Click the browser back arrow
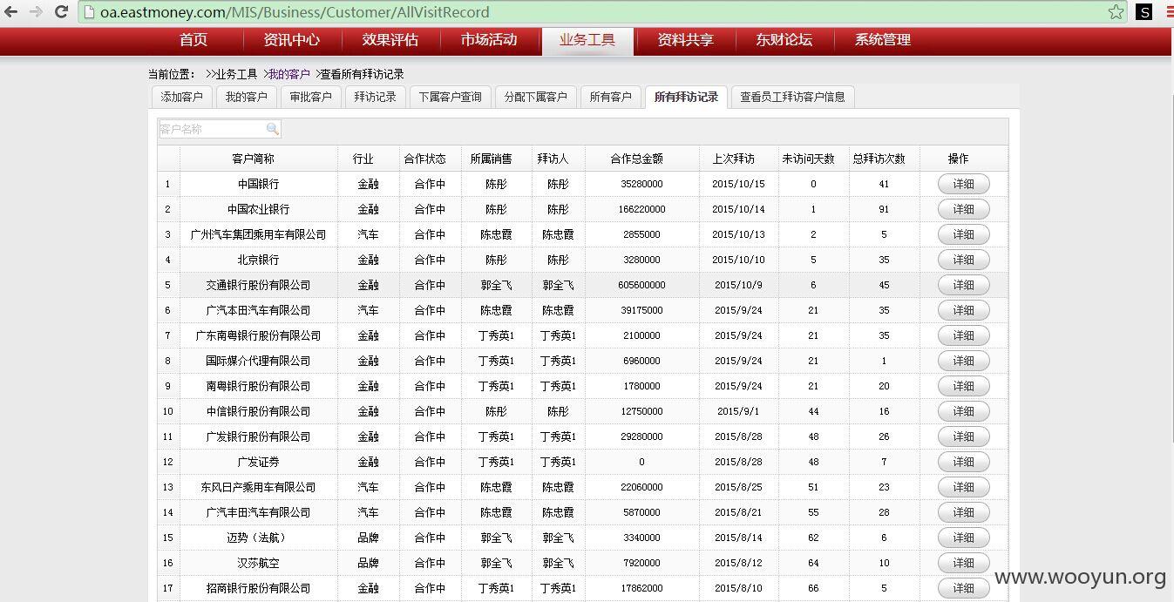Viewport: 1174px width, 602px height. point(11,12)
